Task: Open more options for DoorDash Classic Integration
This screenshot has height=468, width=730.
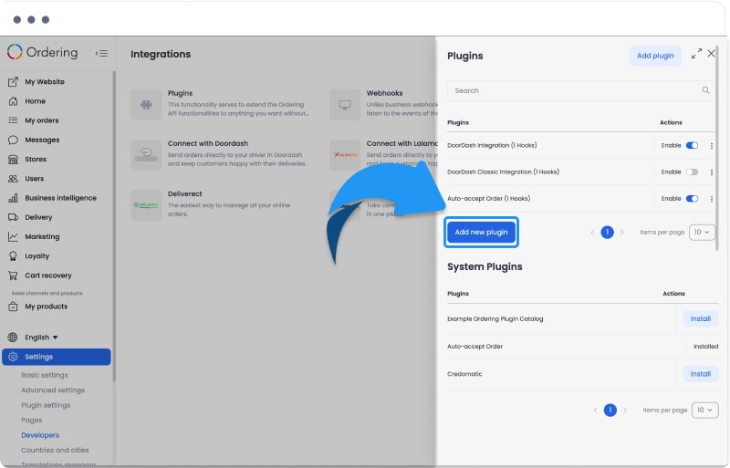Action: 712,172
